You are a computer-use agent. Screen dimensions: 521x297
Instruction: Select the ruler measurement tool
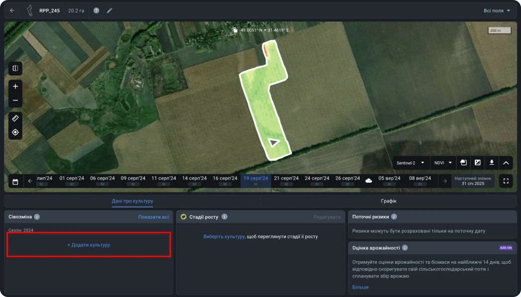tap(15, 118)
